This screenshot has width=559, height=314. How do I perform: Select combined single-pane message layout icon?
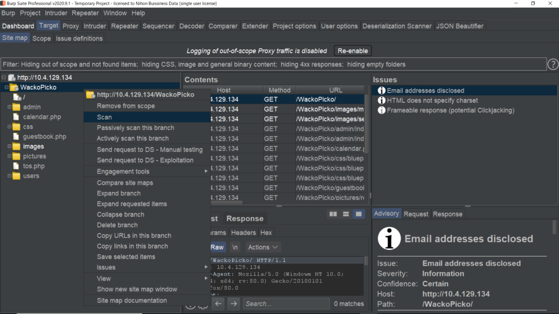coord(358,214)
